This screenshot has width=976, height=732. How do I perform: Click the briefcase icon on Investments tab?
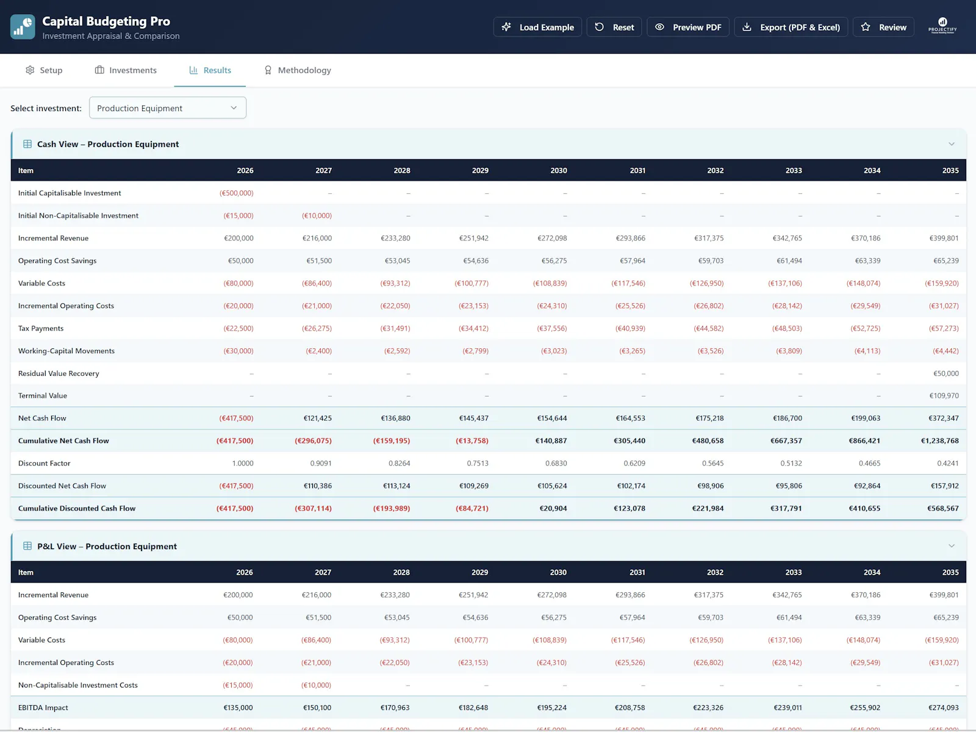[99, 70]
